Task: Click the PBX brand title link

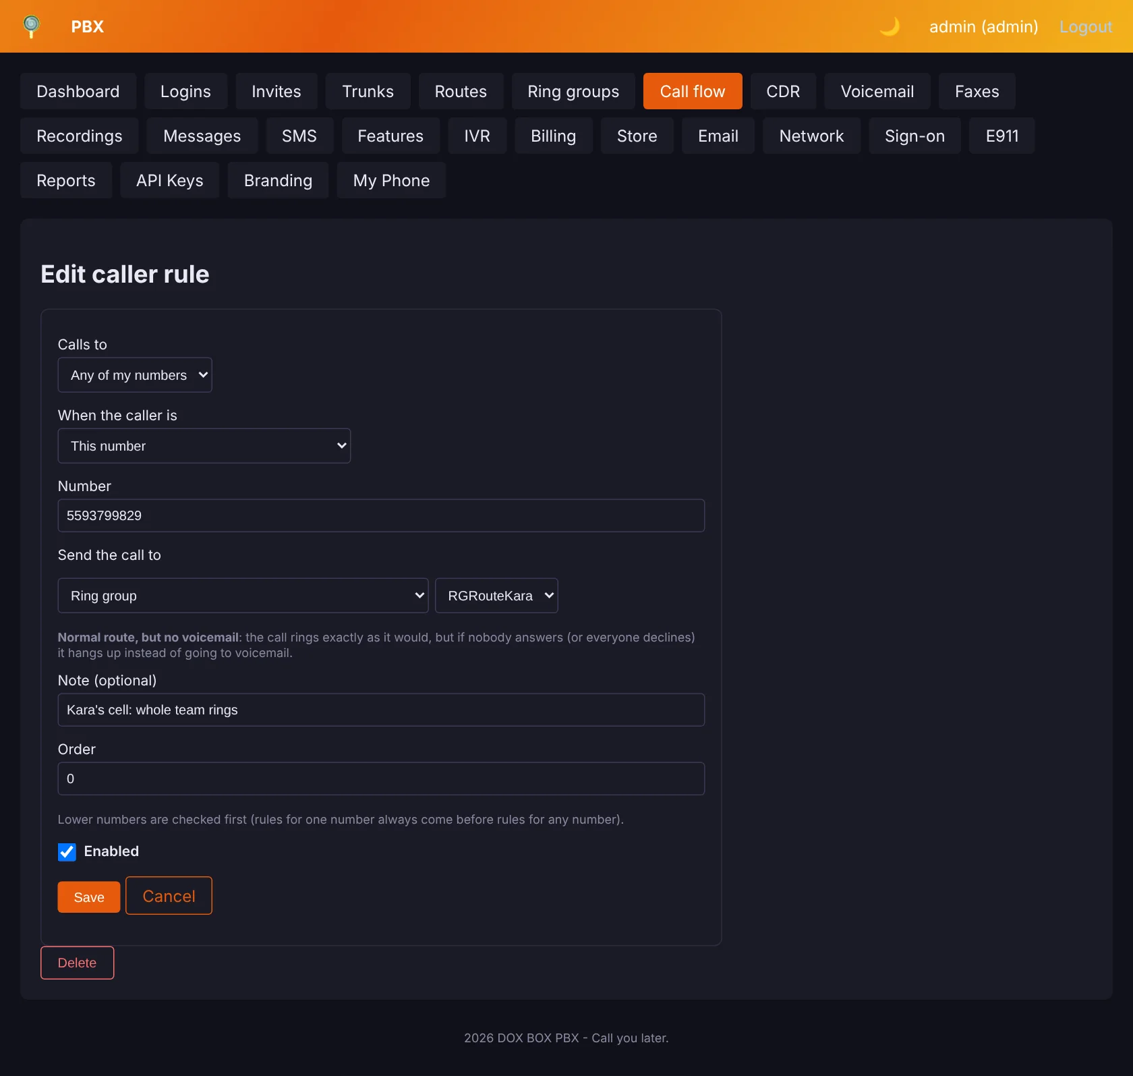Action: tap(88, 26)
